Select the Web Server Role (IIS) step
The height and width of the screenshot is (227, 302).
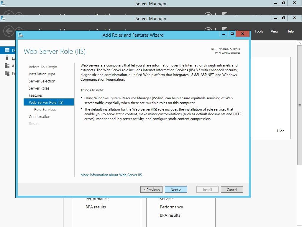click(x=49, y=102)
